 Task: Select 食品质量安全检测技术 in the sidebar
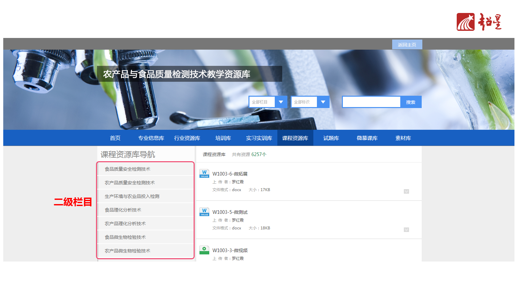coord(146,169)
